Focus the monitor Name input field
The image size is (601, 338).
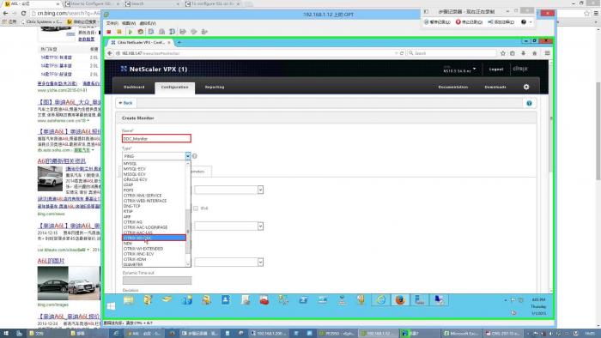156,139
